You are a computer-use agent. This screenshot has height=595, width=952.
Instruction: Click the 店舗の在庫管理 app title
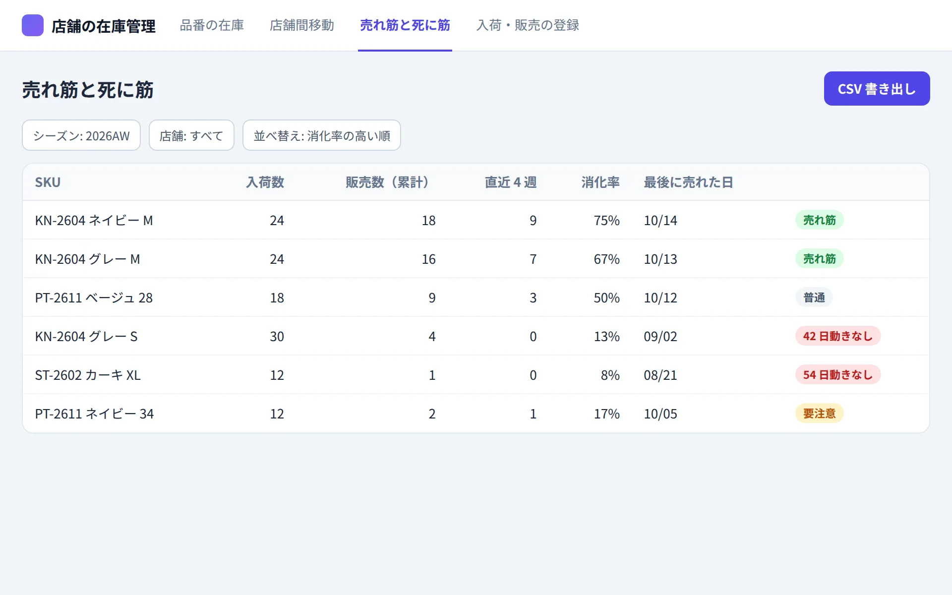[104, 26]
